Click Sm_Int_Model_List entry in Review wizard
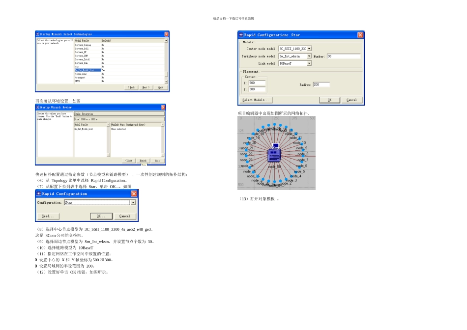The width and height of the screenshot is (467, 330). [x=84, y=129]
